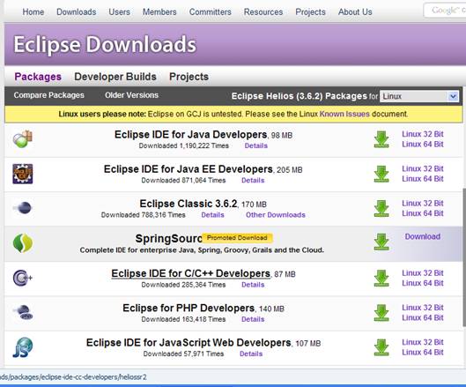This screenshot has height=387, width=466.
Task: Open the Committers menu item
Action: click(211, 11)
